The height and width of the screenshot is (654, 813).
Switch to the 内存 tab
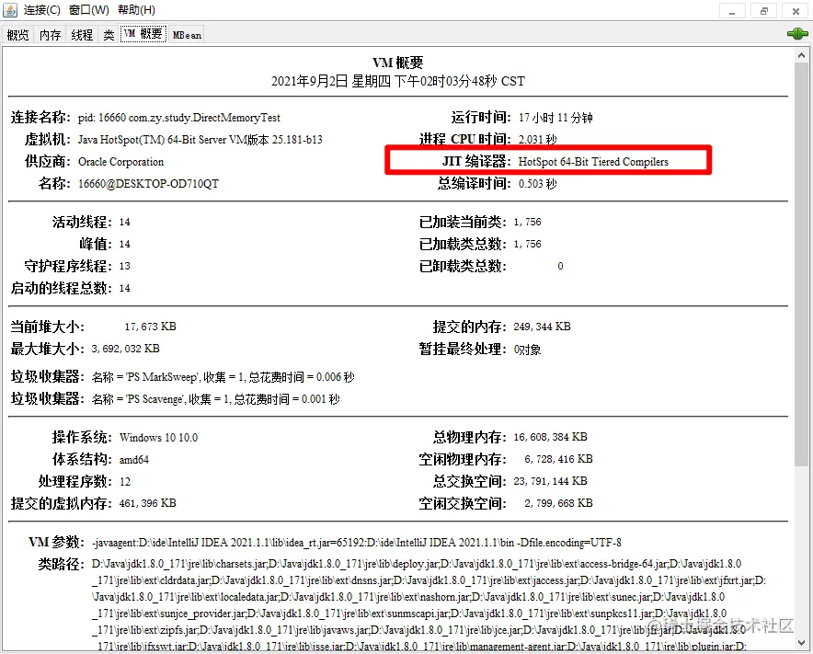50,35
